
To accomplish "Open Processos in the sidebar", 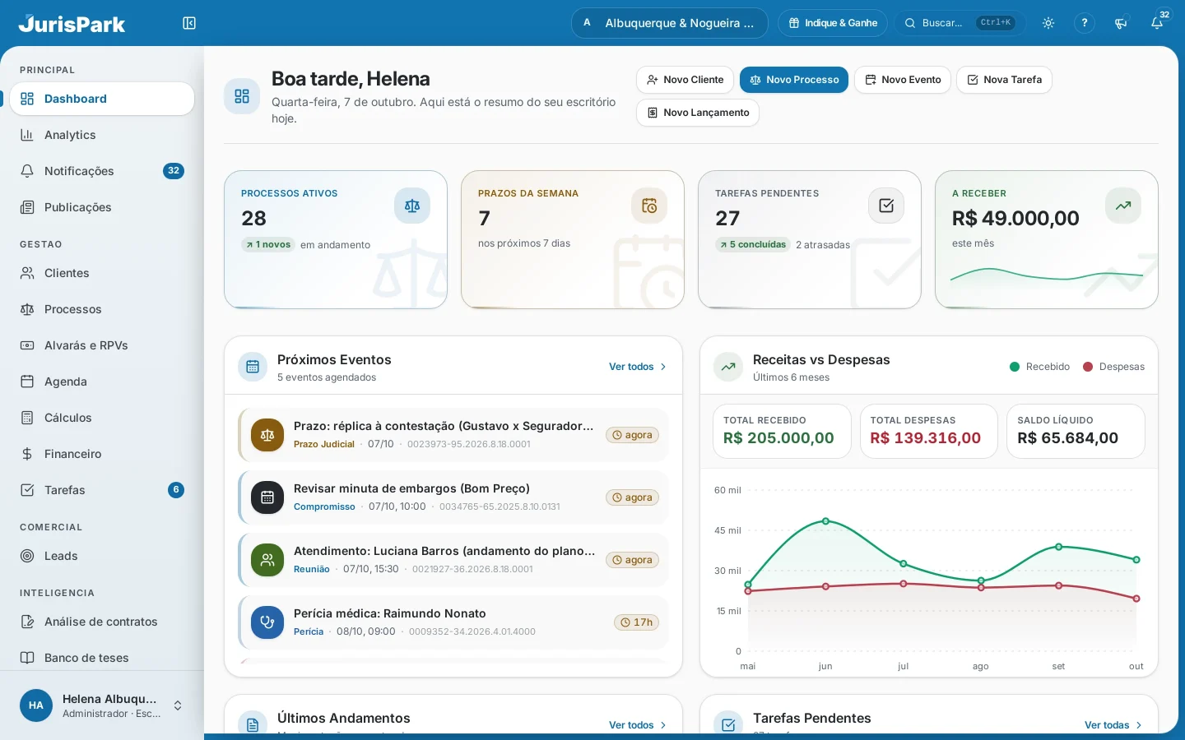I will [x=102, y=309].
